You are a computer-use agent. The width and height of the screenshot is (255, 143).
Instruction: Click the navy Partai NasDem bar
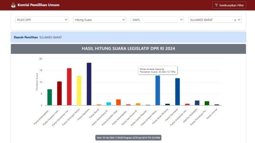click(x=89, y=84)
